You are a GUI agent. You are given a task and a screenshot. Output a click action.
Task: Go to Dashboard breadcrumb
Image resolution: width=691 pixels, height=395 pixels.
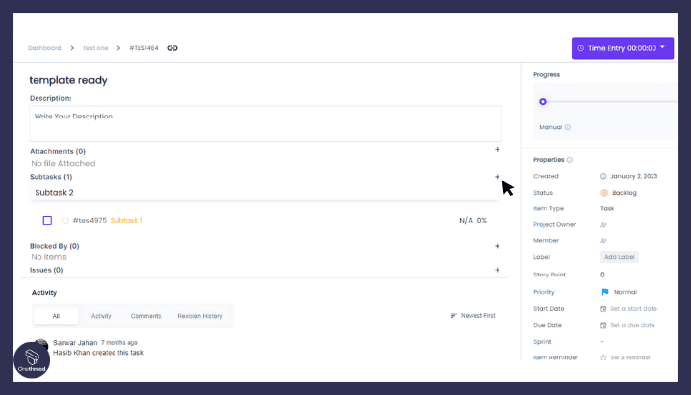point(44,48)
